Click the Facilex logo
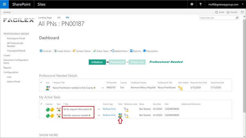Viewport: 246px width, 138px height. pos(19,20)
